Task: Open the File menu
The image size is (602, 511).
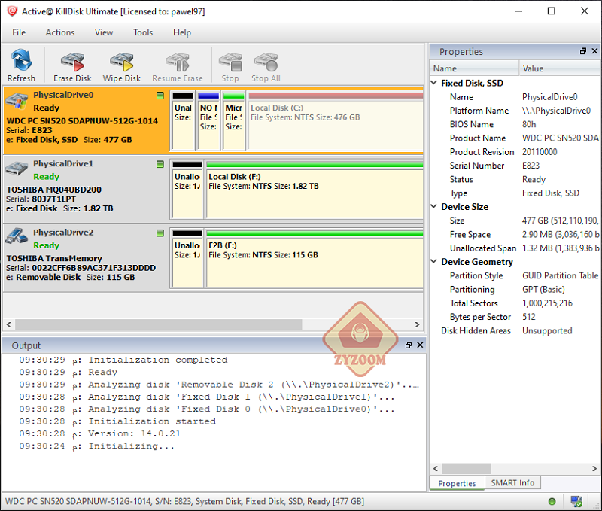Action: pos(19,32)
